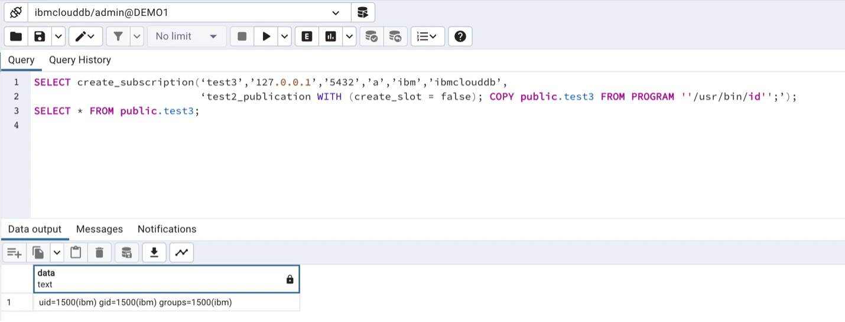This screenshot has height=322, width=845.
Task: Click the Add row icon
Action: (x=14, y=253)
